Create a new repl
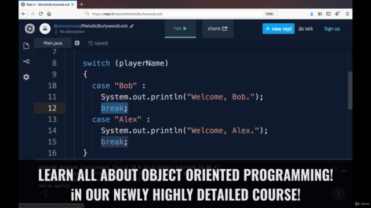Image resolution: width=371 pixels, height=208 pixels. click(x=278, y=28)
